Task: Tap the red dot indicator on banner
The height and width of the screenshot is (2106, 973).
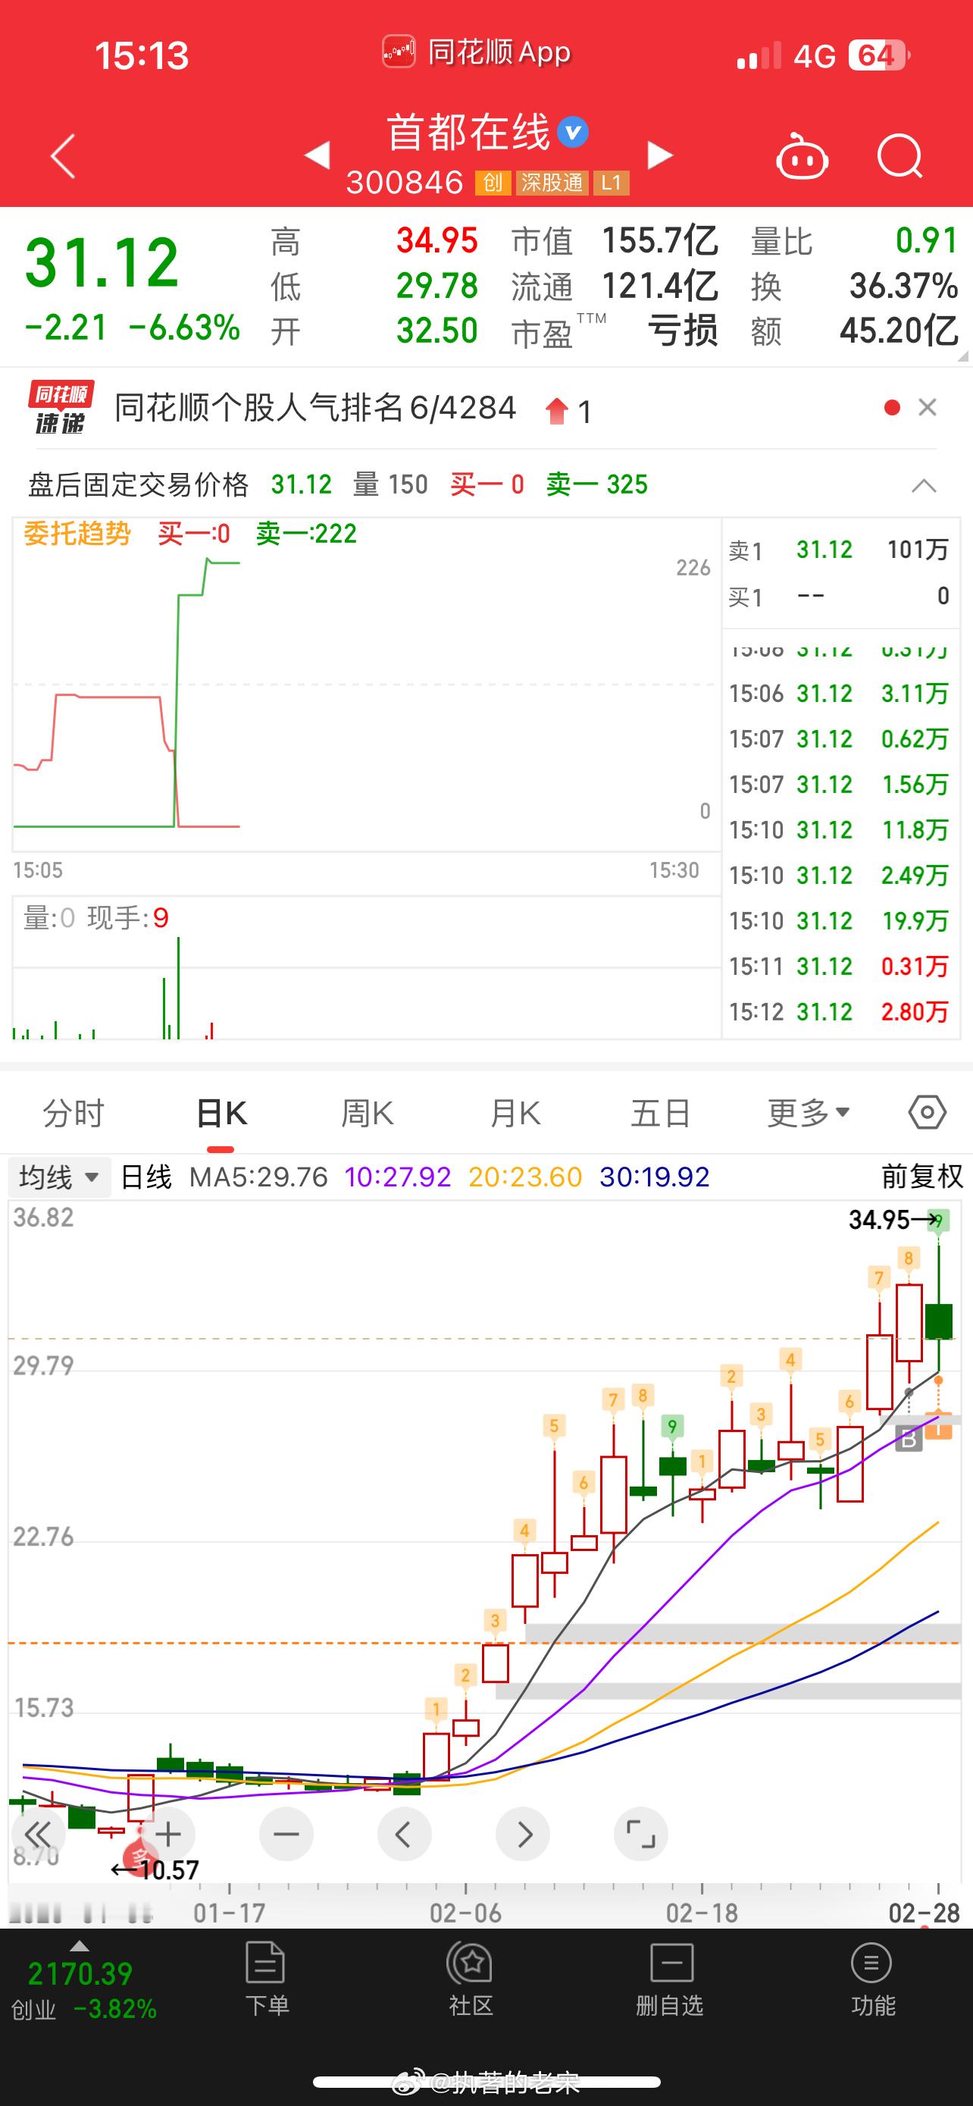Action: (892, 407)
